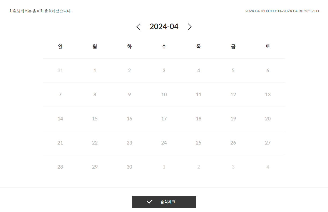Select the 금 (Friday) column header
328x212 pixels.
[233, 47]
